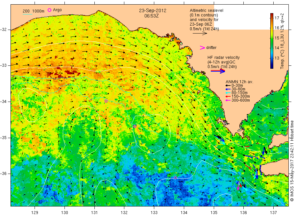296x217 pixels.
Task: Click the 'Altimetric sealevel' legend text
Action: tap(207, 11)
